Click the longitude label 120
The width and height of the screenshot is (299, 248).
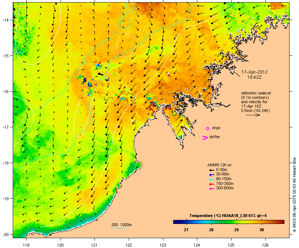(x=61, y=245)
